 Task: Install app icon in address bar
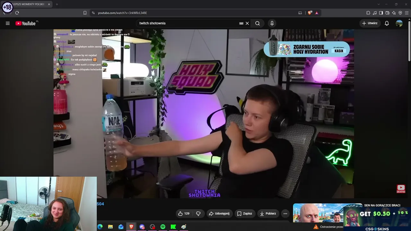[x=300, y=13]
